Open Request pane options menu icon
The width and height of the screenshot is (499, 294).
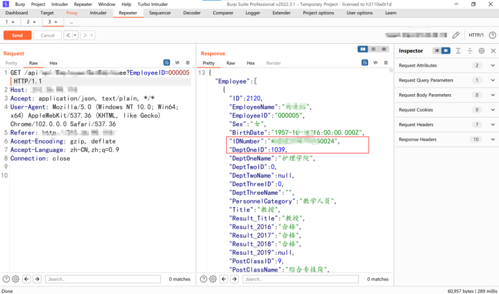[188, 62]
